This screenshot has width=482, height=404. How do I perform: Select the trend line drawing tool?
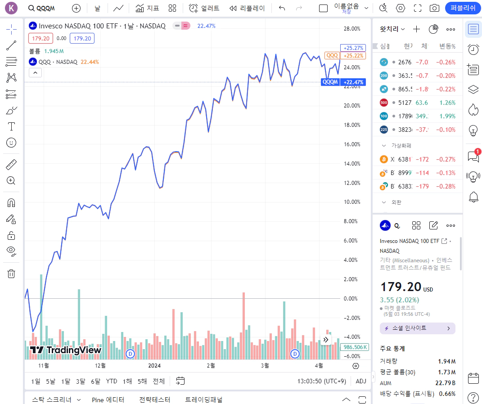(x=11, y=45)
